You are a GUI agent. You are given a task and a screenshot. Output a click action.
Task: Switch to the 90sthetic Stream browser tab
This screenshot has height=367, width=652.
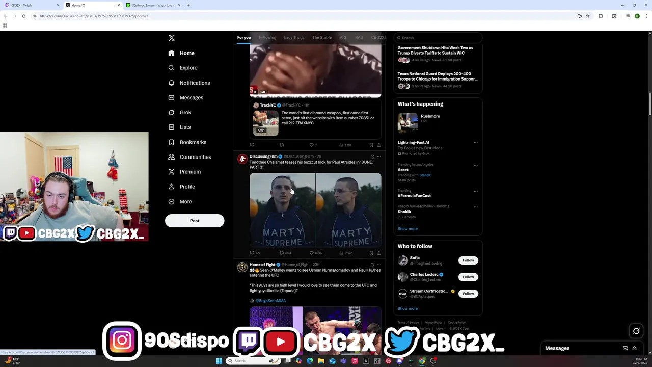(154, 5)
